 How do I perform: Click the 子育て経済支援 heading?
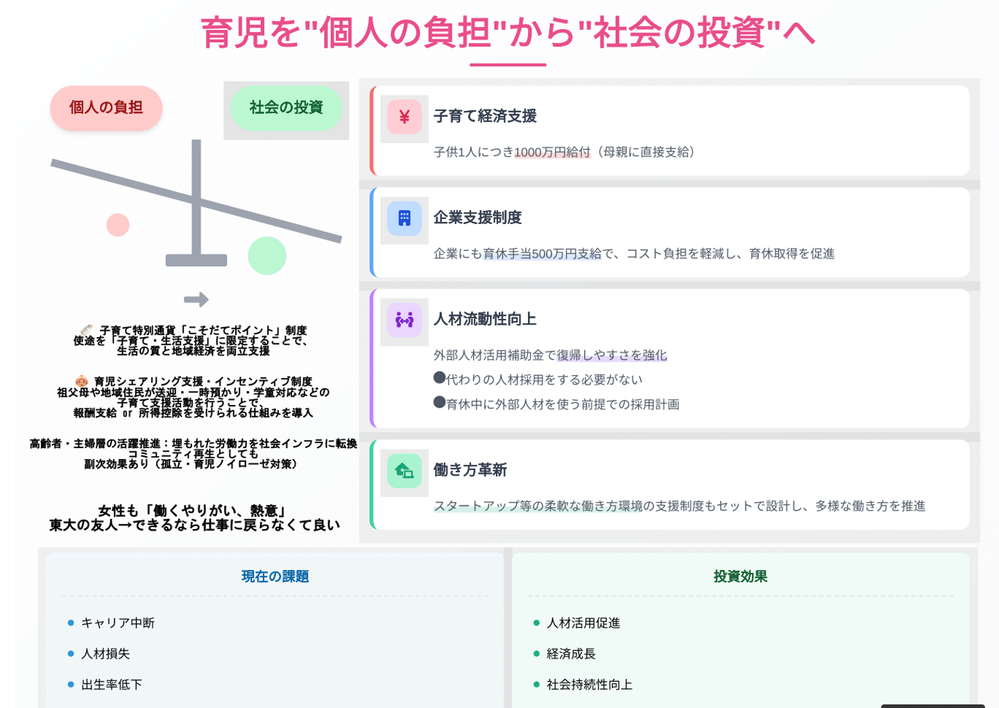coord(485,116)
